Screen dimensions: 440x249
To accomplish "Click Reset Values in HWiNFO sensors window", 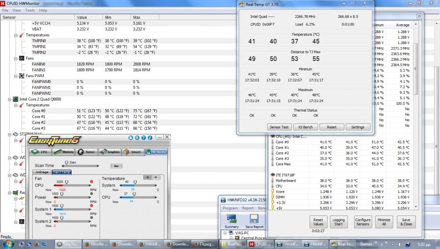I will 318,222.
